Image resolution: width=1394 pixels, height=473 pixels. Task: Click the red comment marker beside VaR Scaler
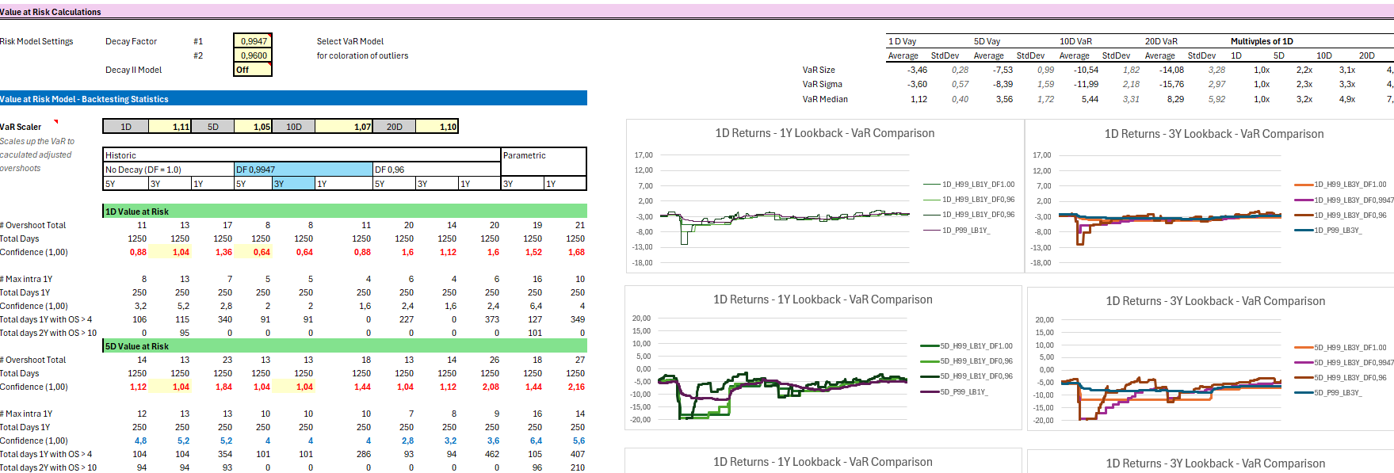(55, 122)
